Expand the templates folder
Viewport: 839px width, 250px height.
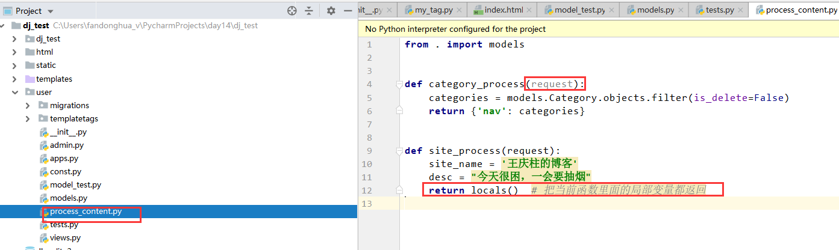click(14, 79)
